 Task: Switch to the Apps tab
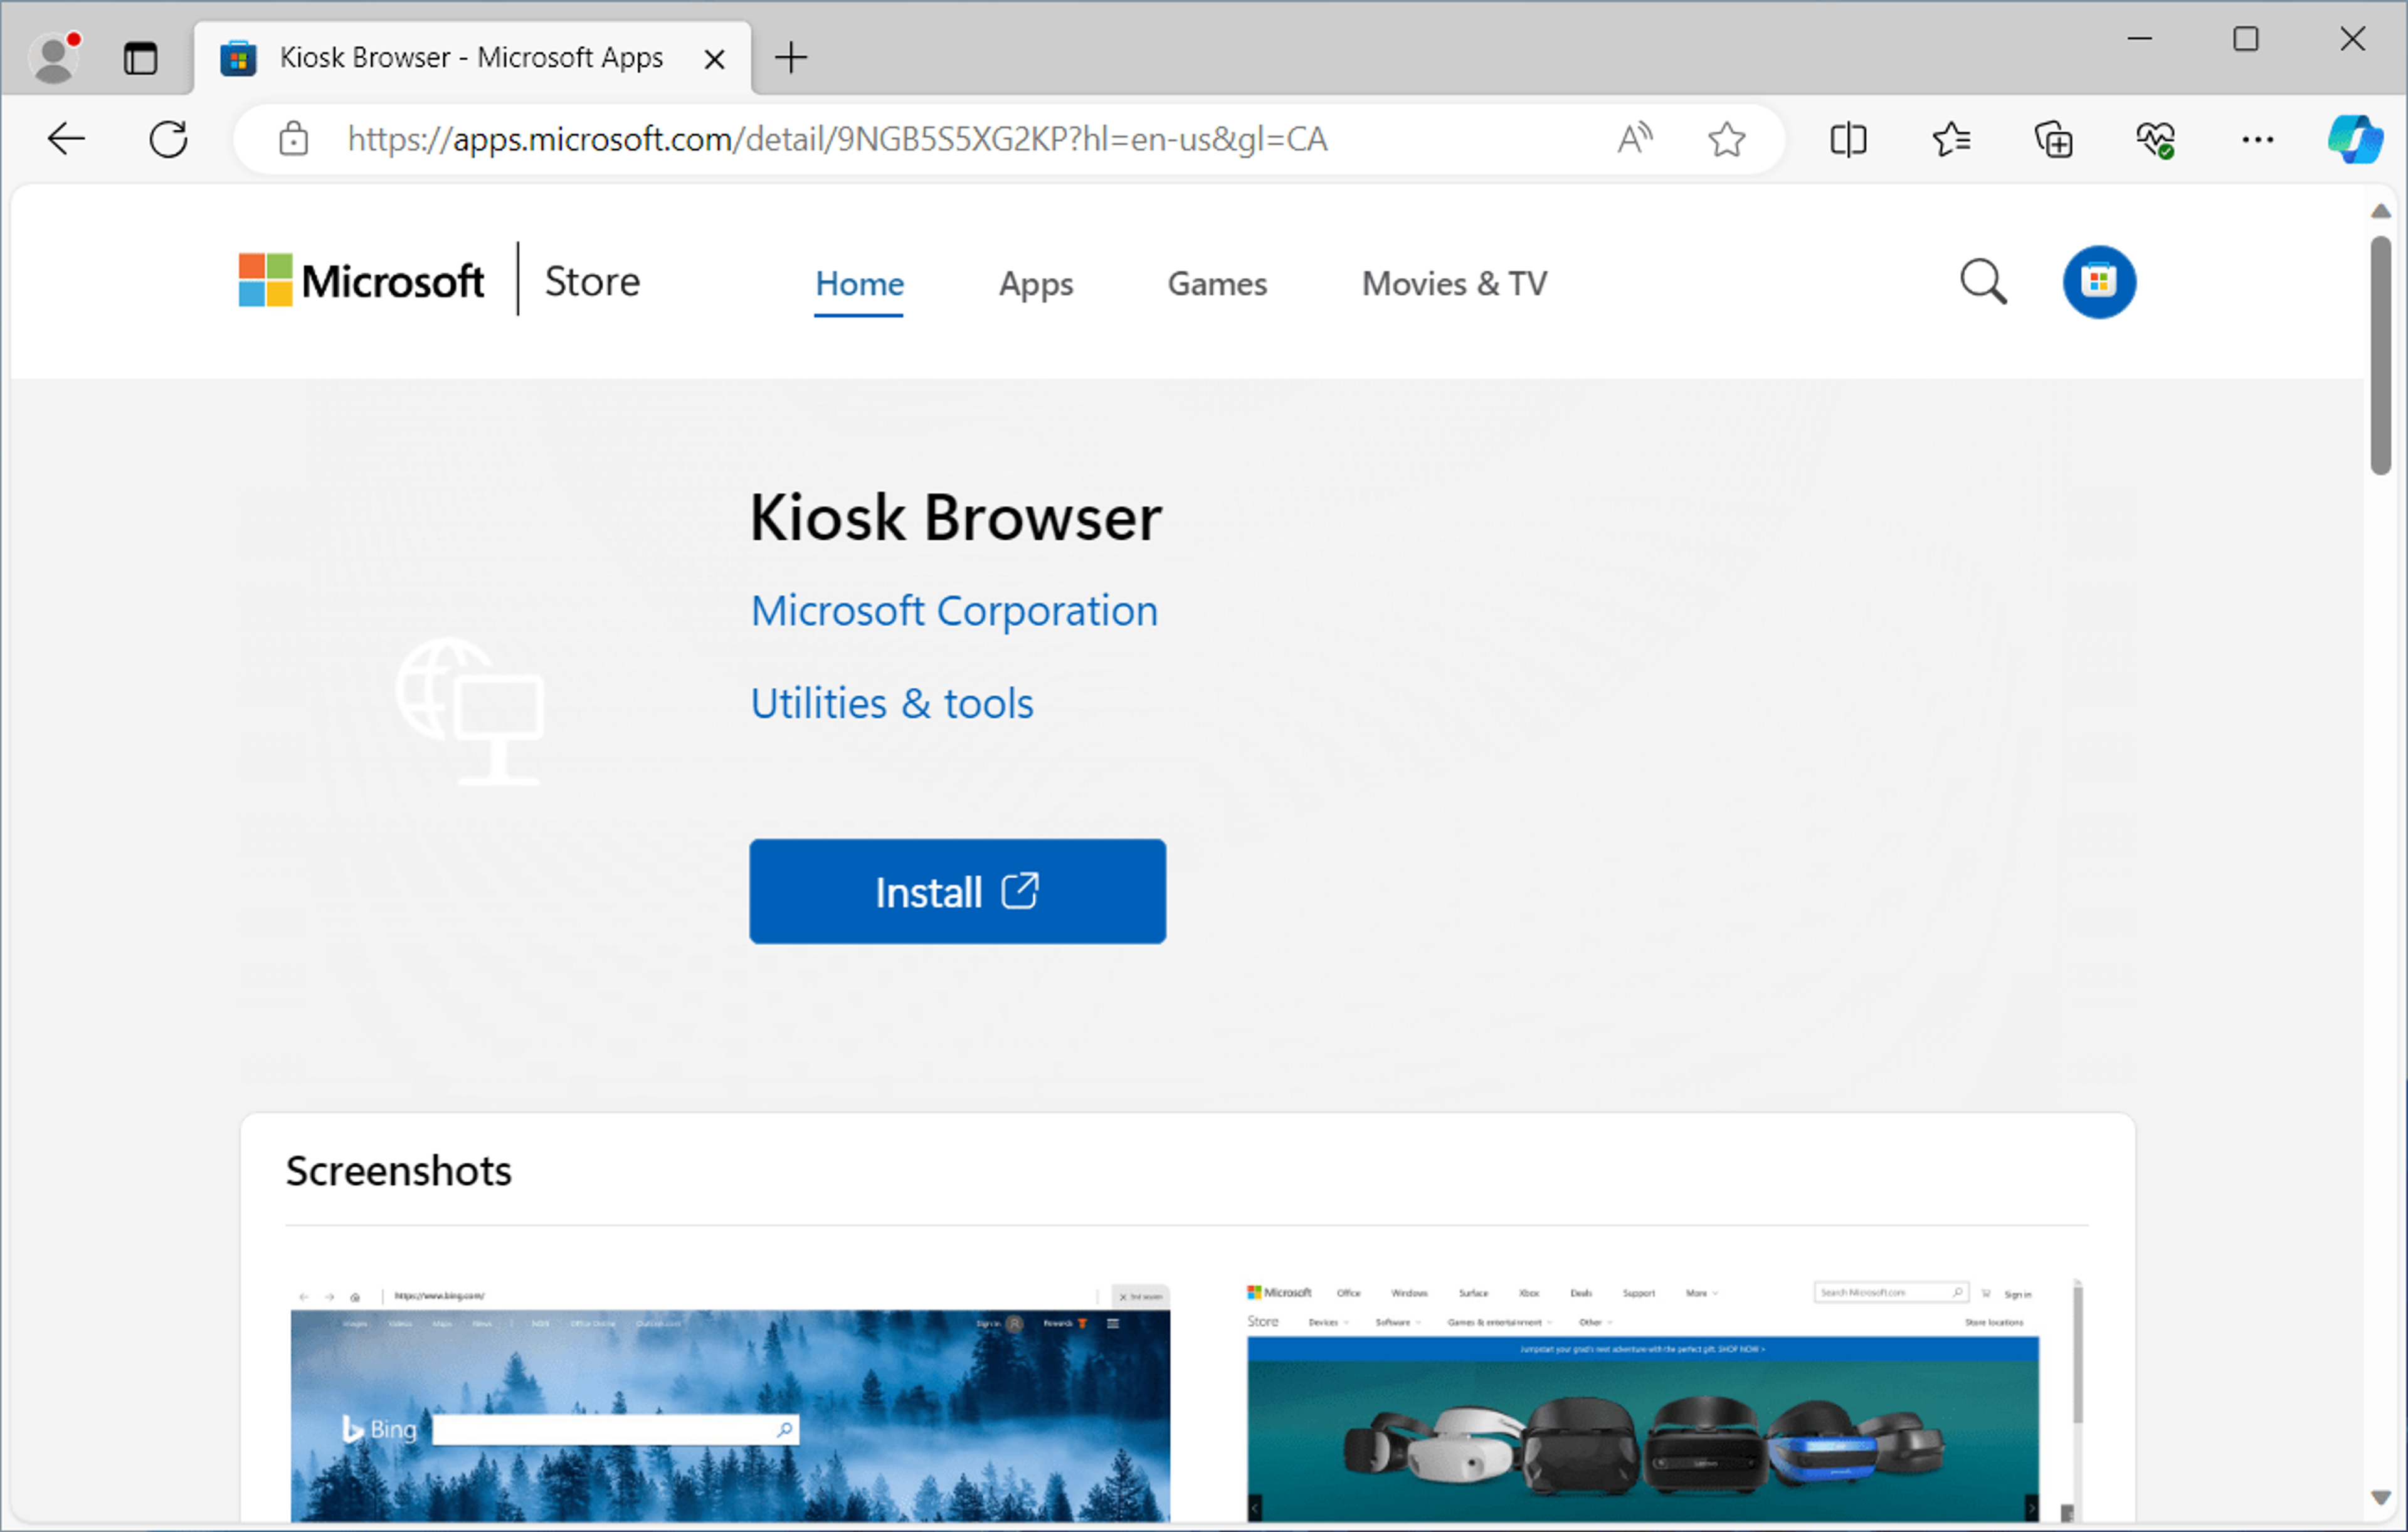pos(1036,284)
